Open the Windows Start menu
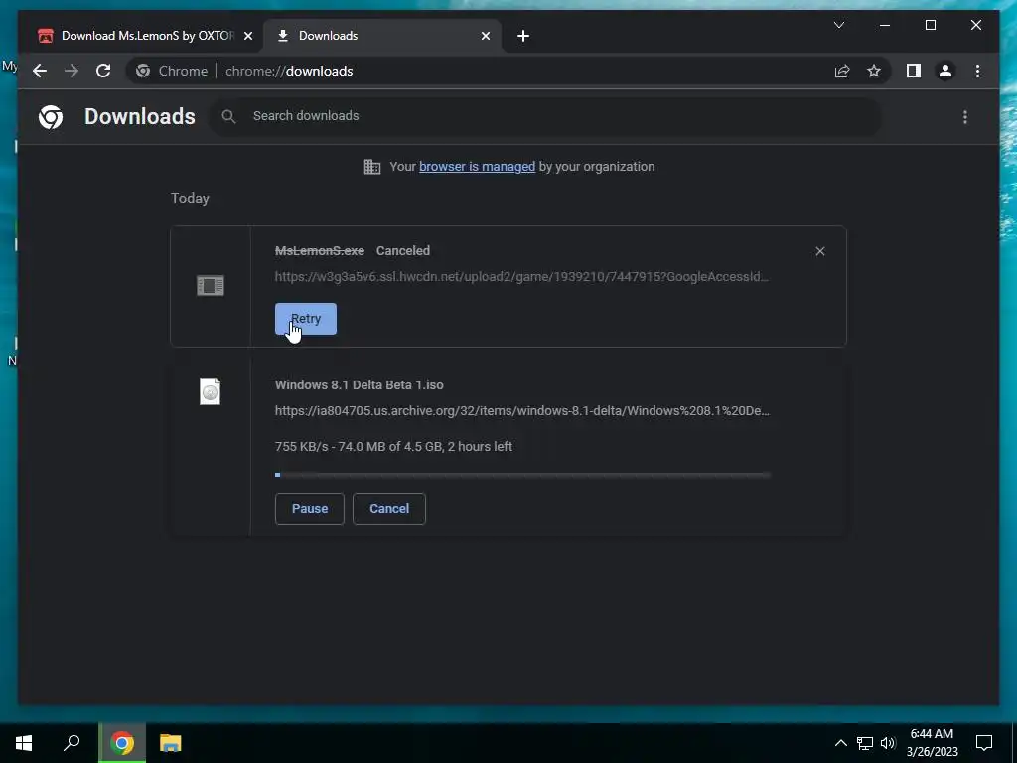Image resolution: width=1017 pixels, height=763 pixels. coord(24,743)
